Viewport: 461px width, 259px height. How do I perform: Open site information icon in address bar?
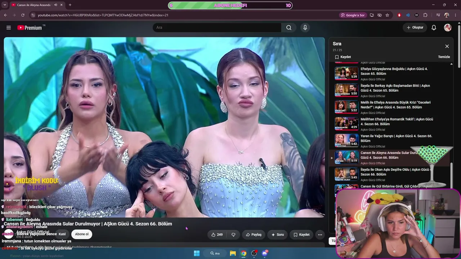click(33, 15)
